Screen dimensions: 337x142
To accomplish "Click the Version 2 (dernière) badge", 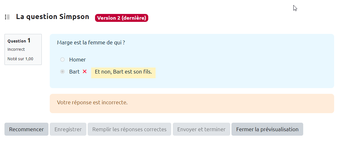I will click(x=121, y=18).
